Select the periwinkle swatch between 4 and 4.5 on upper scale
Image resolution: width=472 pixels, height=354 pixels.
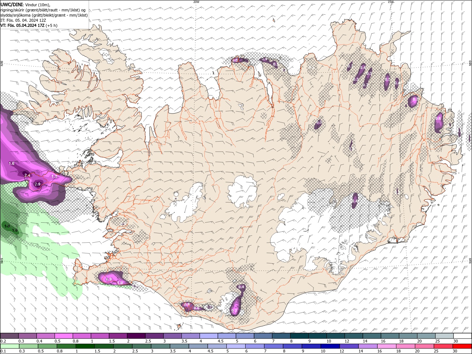tap(208, 336)
